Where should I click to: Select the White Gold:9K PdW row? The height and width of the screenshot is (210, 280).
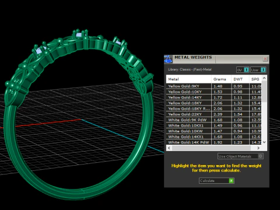tap(213, 120)
